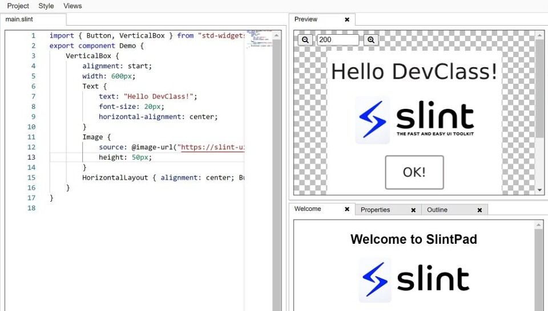Click the "Welcome to SlintPad" heading
Image resolution: width=548 pixels, height=311 pixels.
[x=414, y=239]
